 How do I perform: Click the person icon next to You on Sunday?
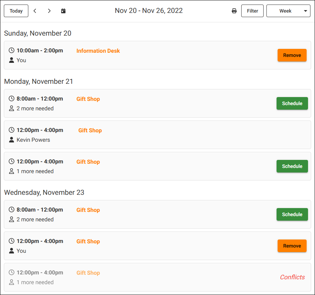[11, 60]
